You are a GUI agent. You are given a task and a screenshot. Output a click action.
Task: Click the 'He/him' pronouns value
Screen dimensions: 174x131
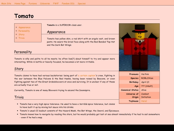[x=145, y=74]
